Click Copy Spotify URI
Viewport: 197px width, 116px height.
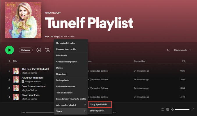(x=100, y=104)
